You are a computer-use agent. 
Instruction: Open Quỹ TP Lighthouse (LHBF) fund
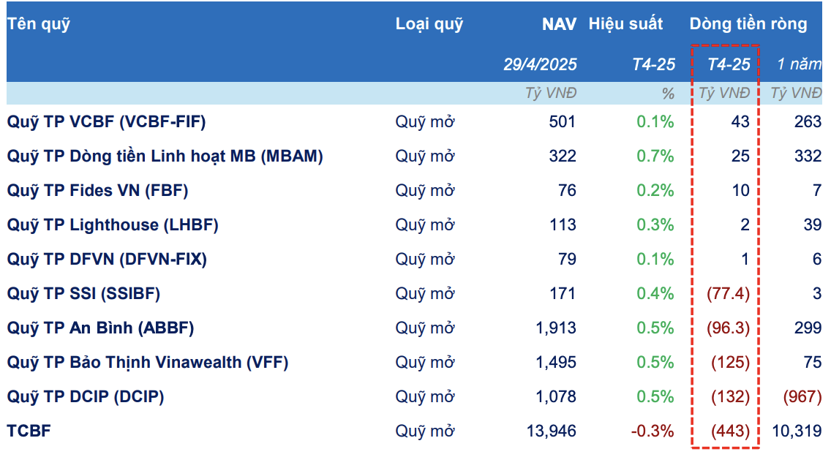click(x=113, y=225)
